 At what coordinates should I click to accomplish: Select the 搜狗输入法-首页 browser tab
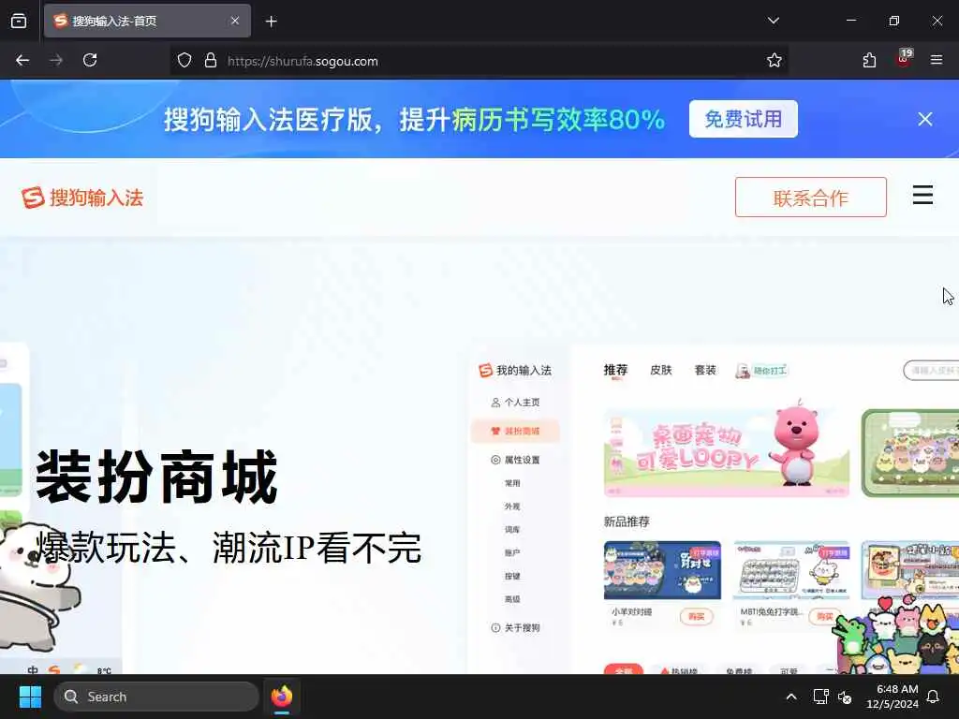[x=147, y=21]
